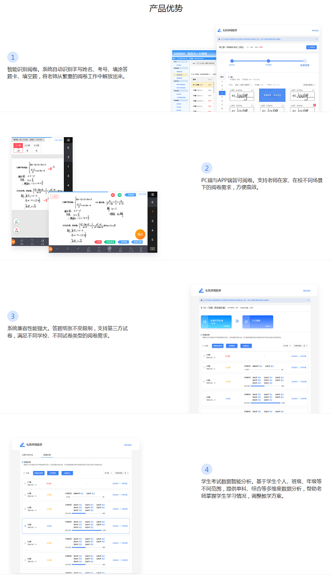Click the 七天评阅助手 logo in section 1 screenshot
This screenshot has height=583, width=332.
(227, 30)
